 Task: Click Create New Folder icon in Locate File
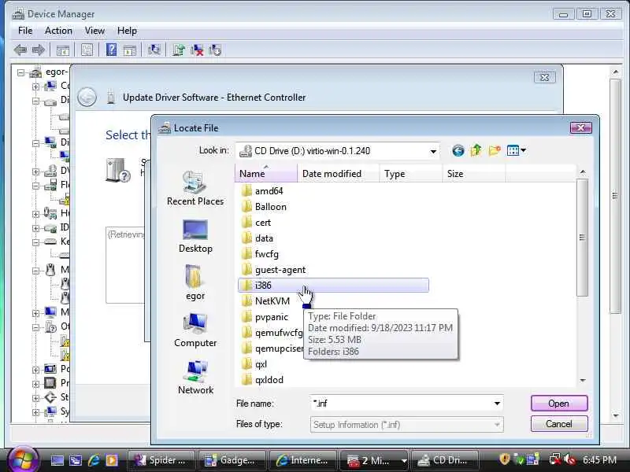coord(495,150)
